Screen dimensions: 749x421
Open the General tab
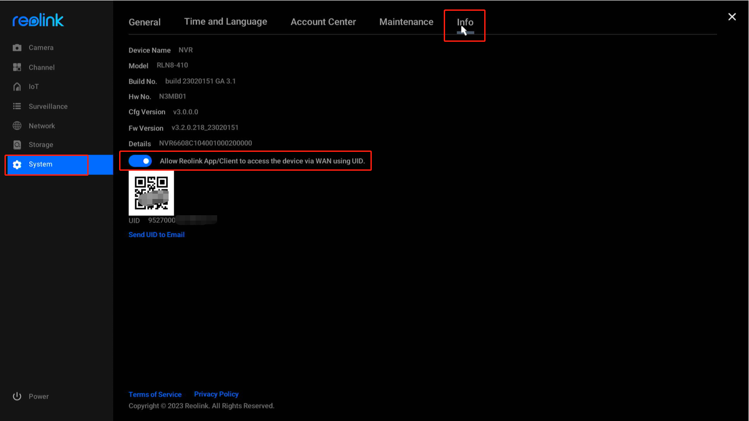tap(144, 22)
